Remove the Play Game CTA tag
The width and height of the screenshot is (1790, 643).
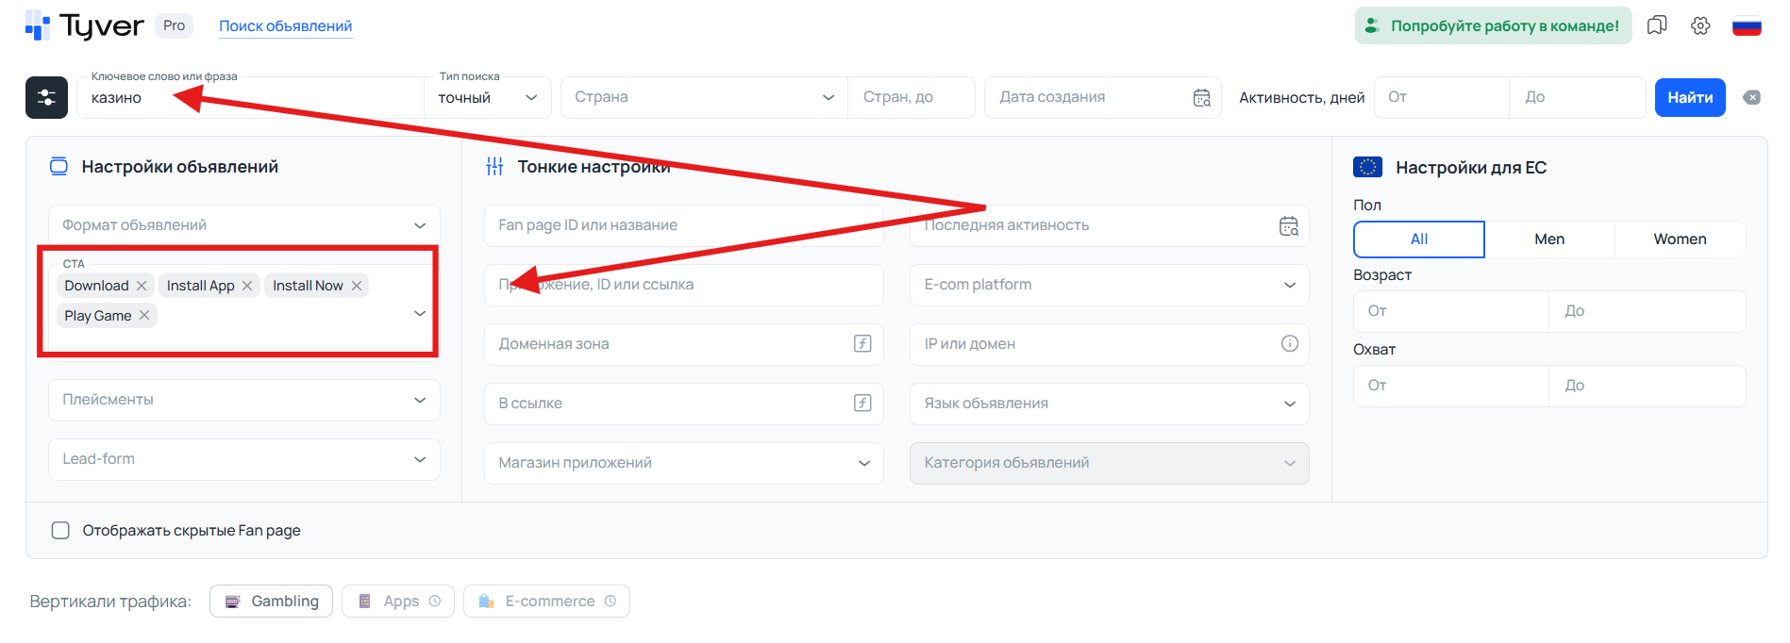[x=144, y=316]
